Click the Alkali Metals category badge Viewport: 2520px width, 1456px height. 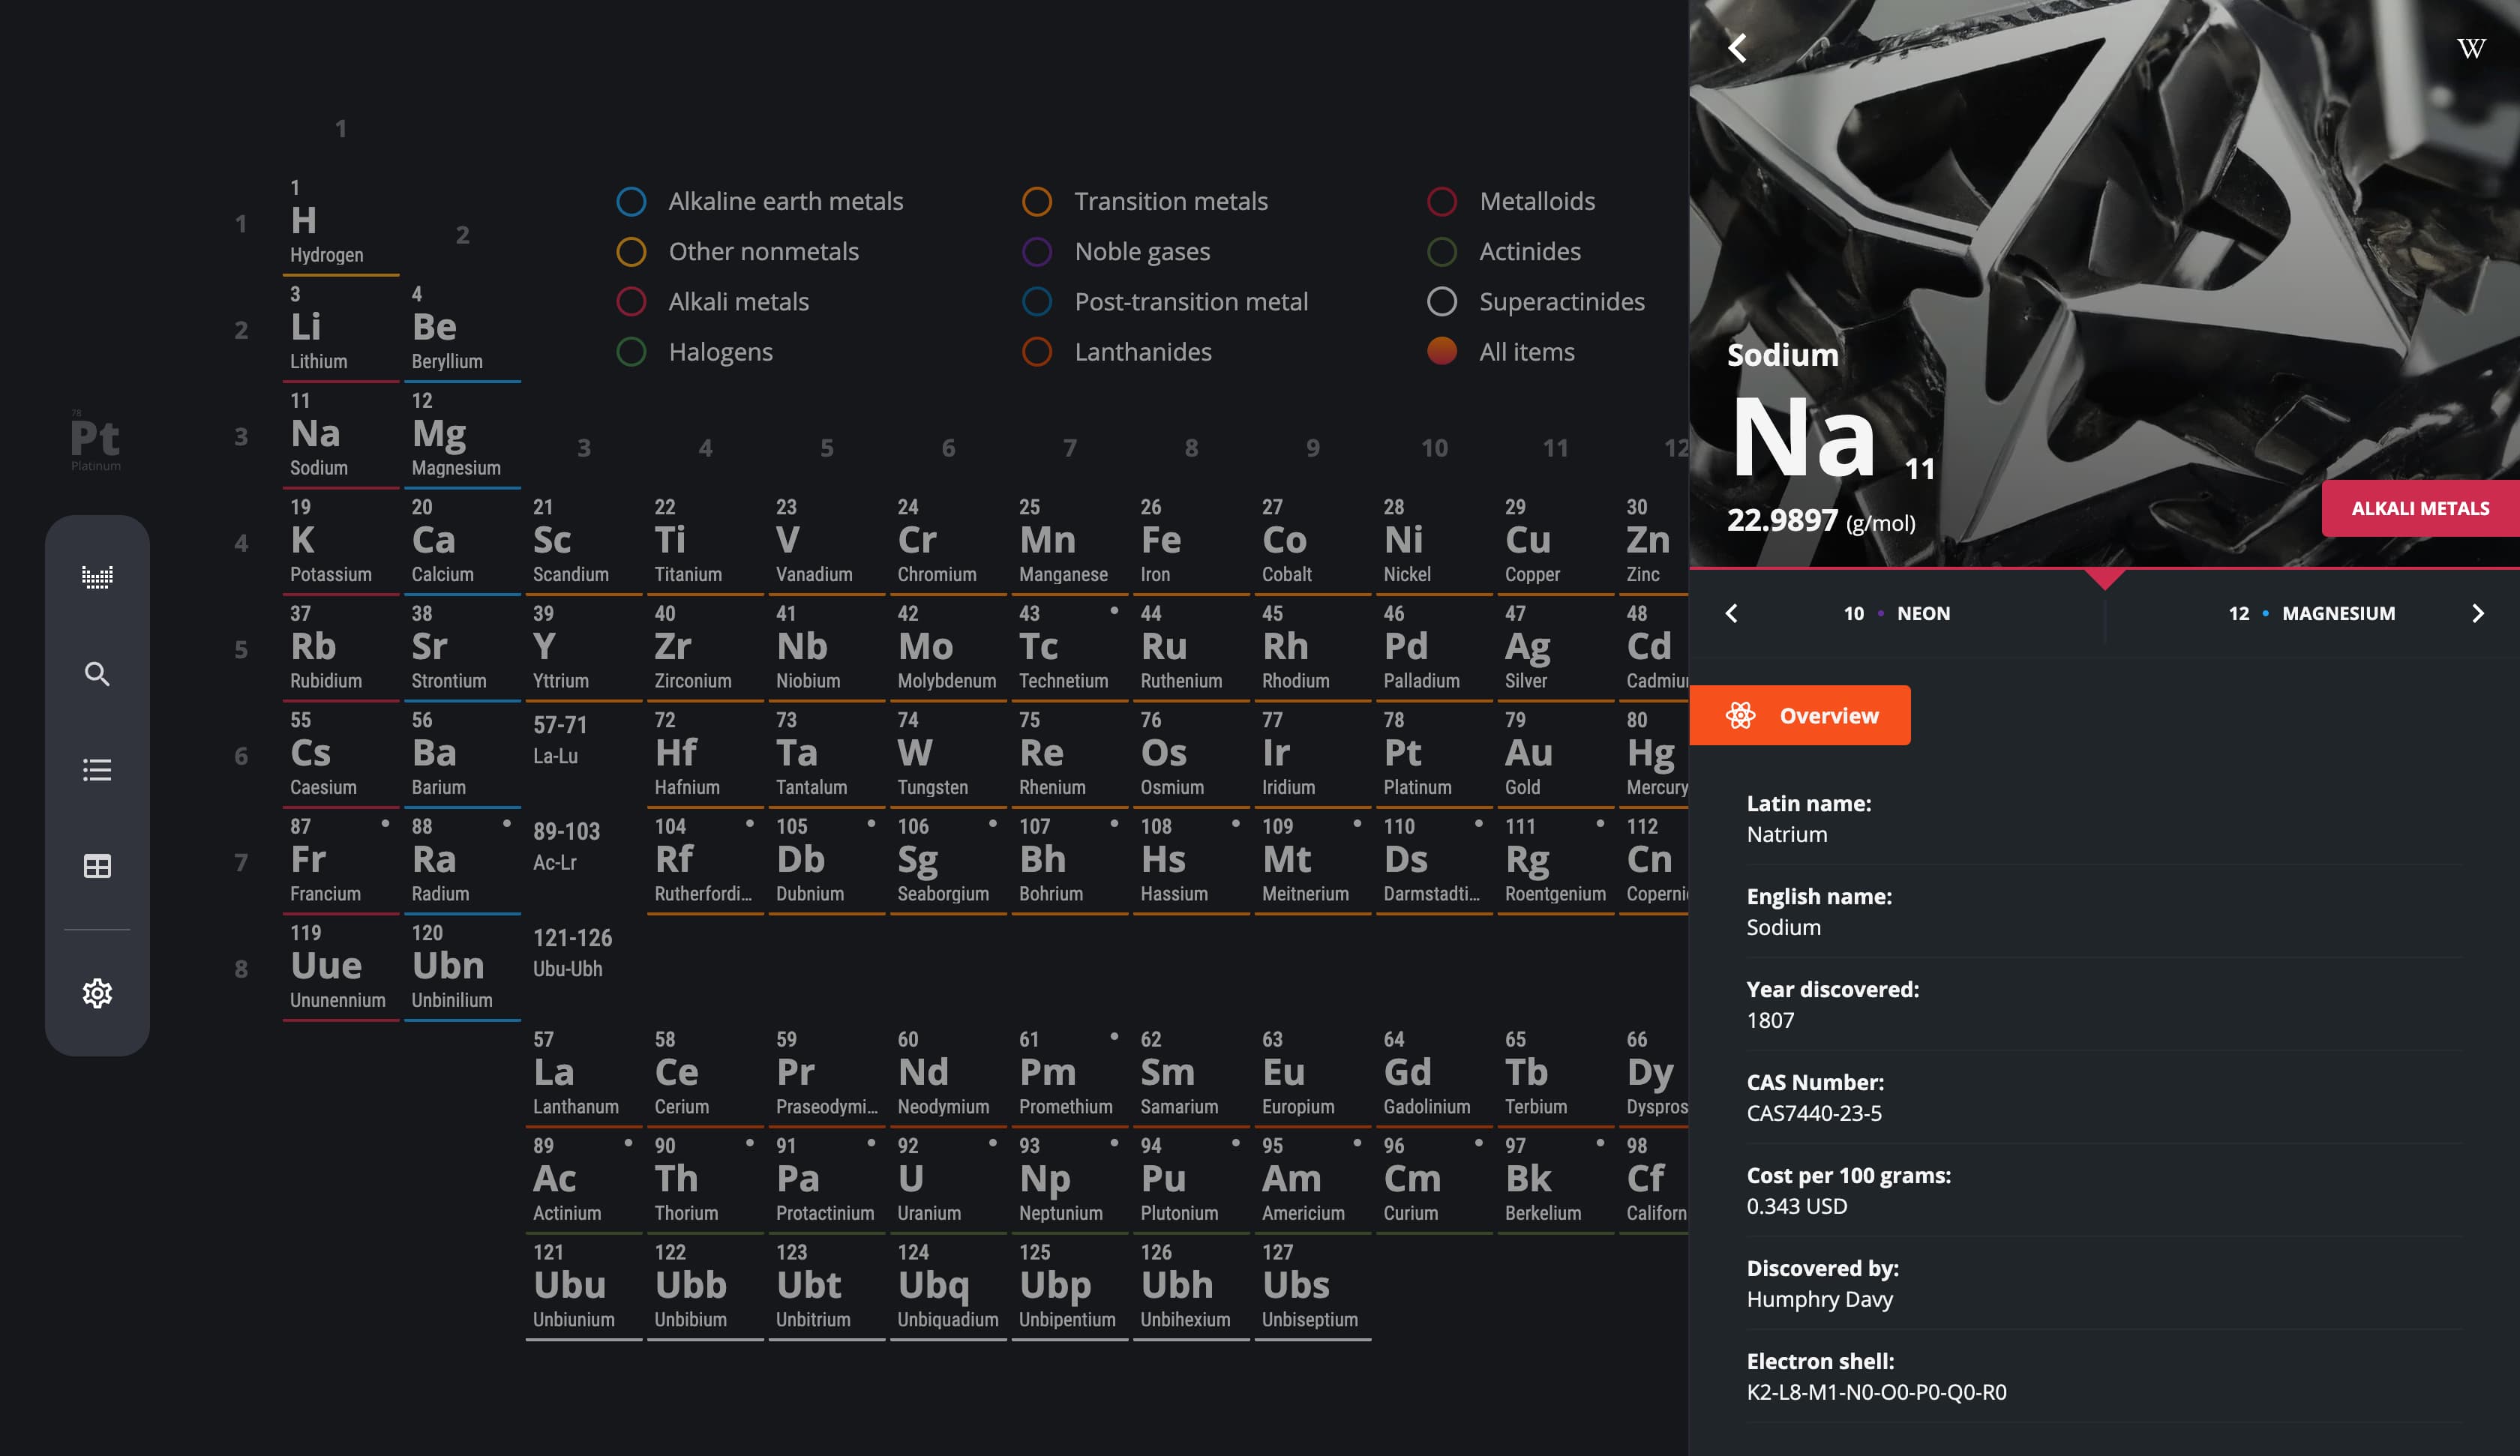(2419, 509)
